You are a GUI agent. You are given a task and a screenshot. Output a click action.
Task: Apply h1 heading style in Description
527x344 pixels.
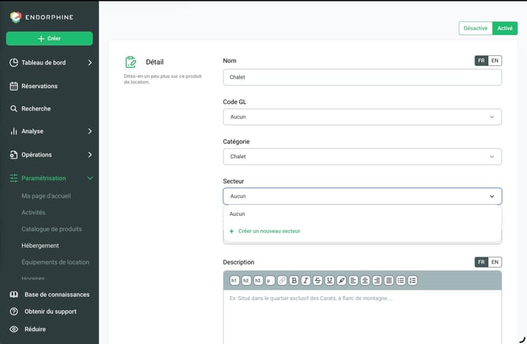click(234, 280)
